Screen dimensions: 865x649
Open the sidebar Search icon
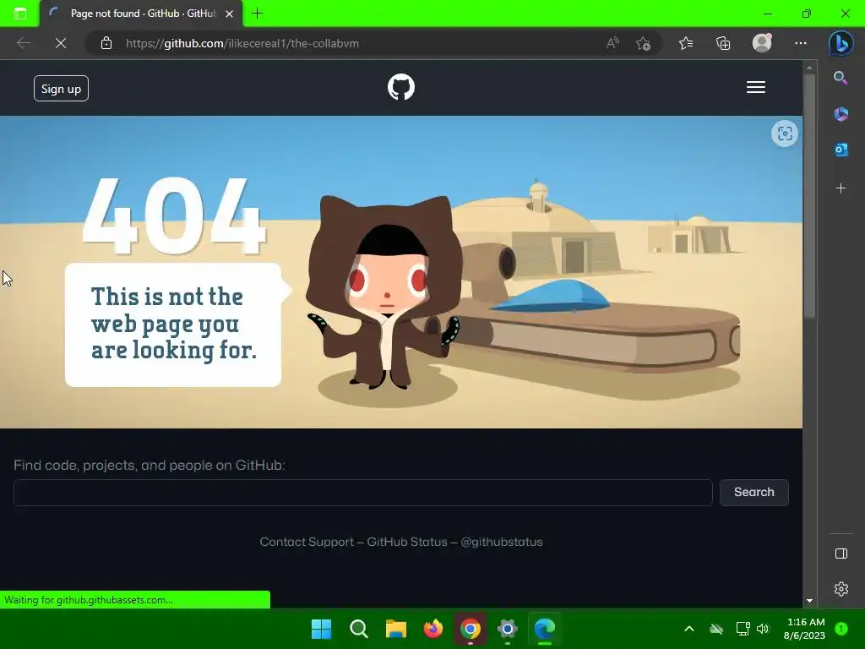(x=841, y=77)
